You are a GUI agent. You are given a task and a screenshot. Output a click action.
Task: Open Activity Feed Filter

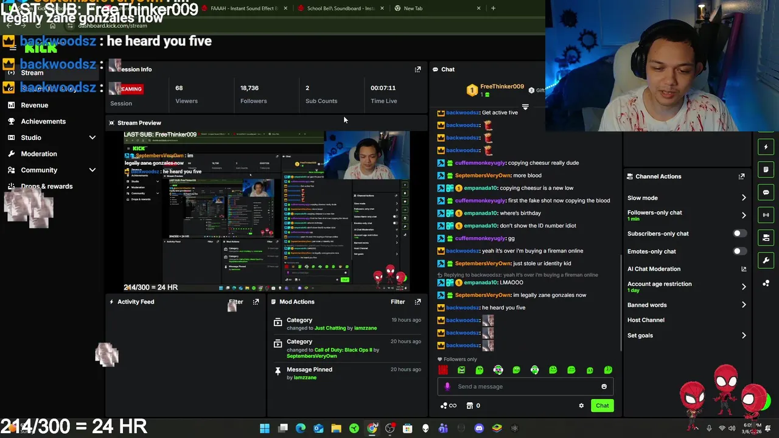click(x=236, y=302)
